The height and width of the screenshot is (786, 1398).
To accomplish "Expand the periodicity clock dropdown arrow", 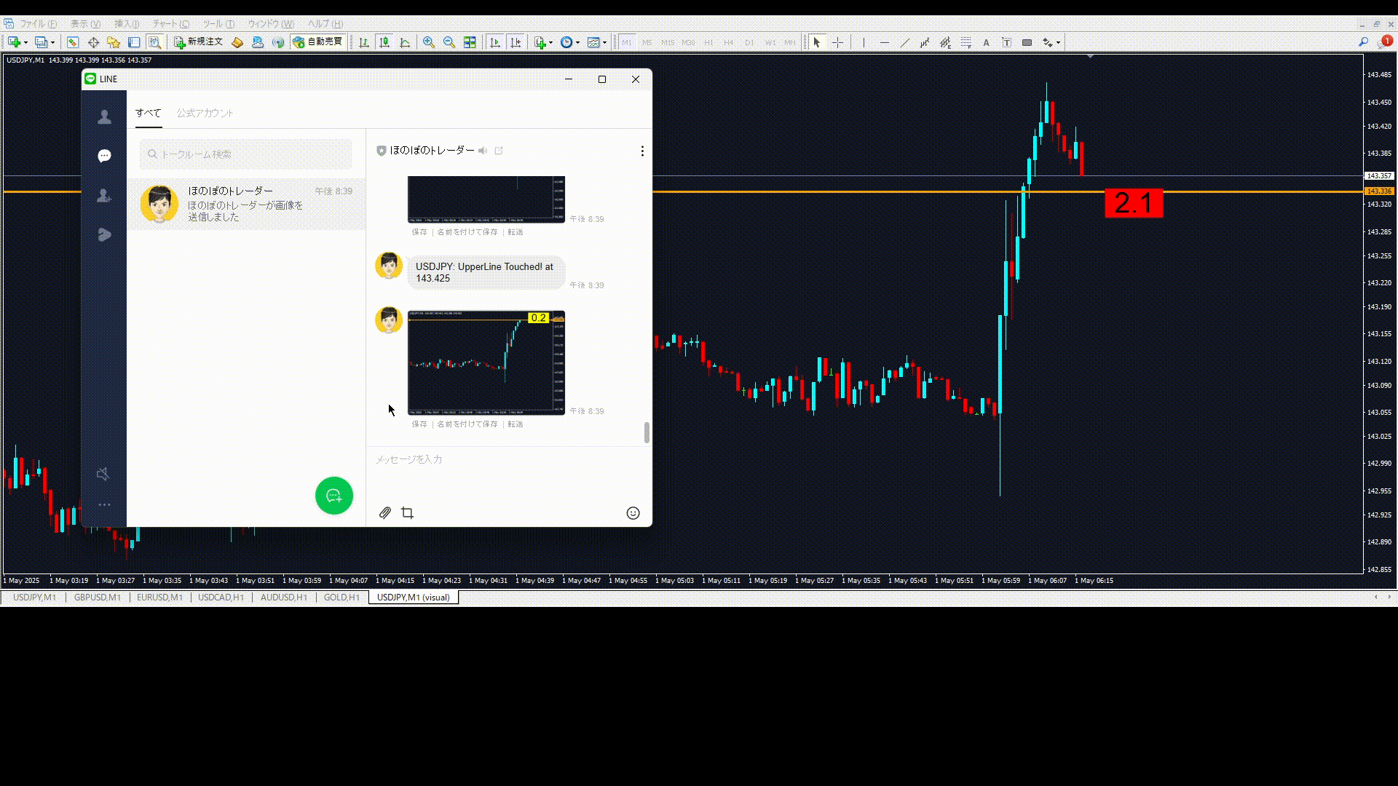I will pyautogui.click(x=578, y=43).
